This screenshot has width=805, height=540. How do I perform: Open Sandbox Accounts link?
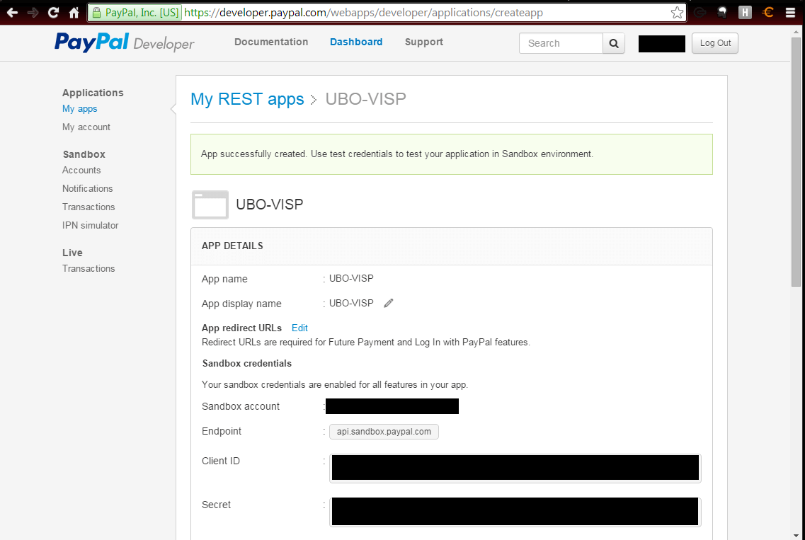[x=81, y=170]
